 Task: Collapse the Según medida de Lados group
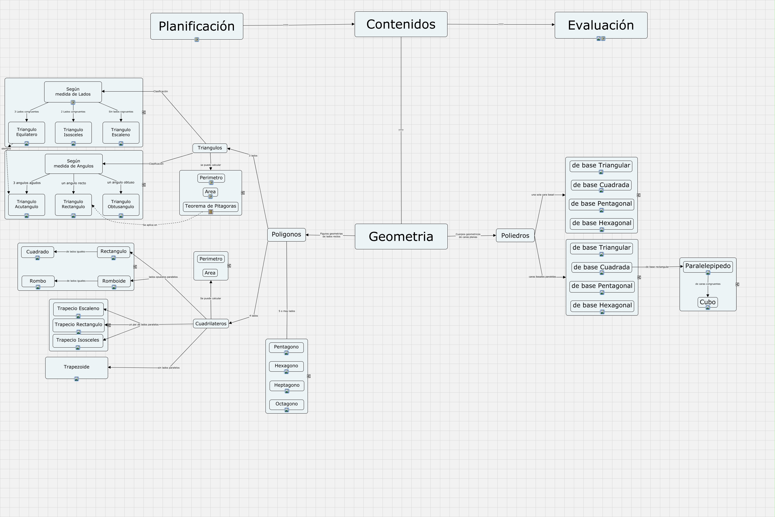[x=144, y=112]
